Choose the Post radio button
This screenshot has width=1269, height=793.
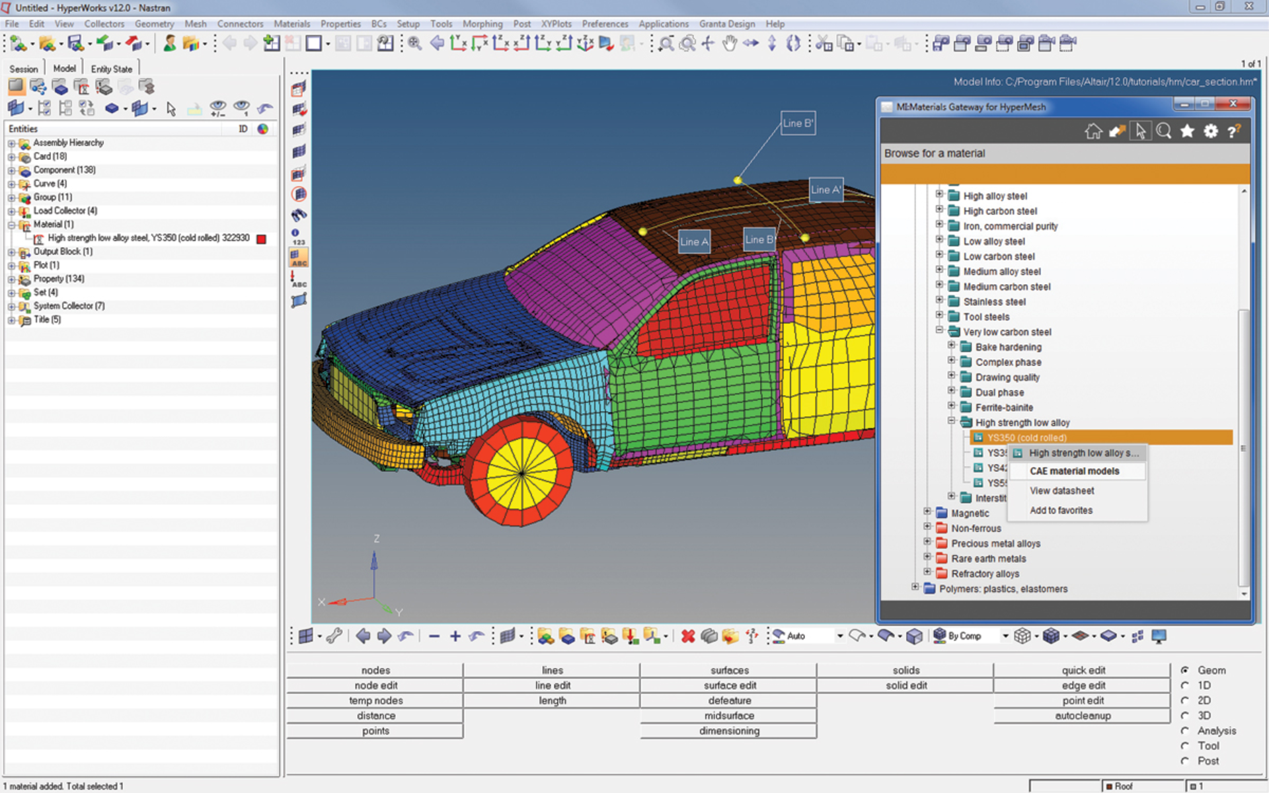(x=1185, y=761)
